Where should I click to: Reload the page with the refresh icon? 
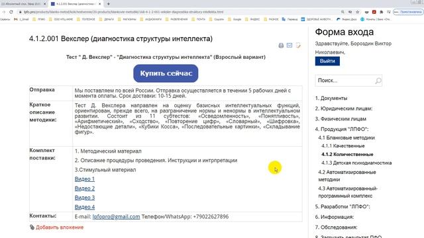point(11,12)
